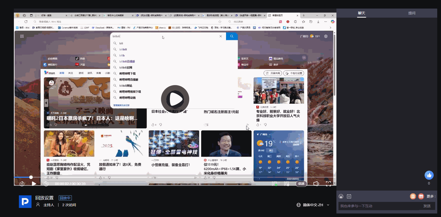Expand the 更多 options in the chat bar
The width and height of the screenshot is (441, 217).
click(431, 196)
